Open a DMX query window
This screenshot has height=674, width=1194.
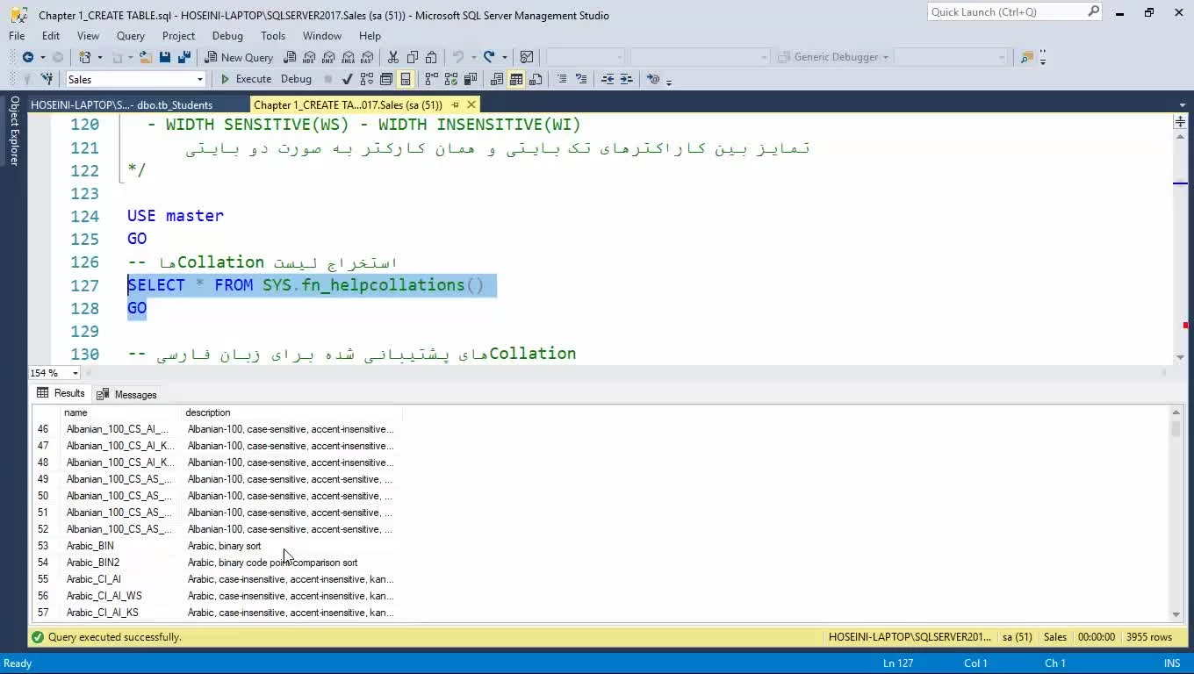[x=328, y=57]
